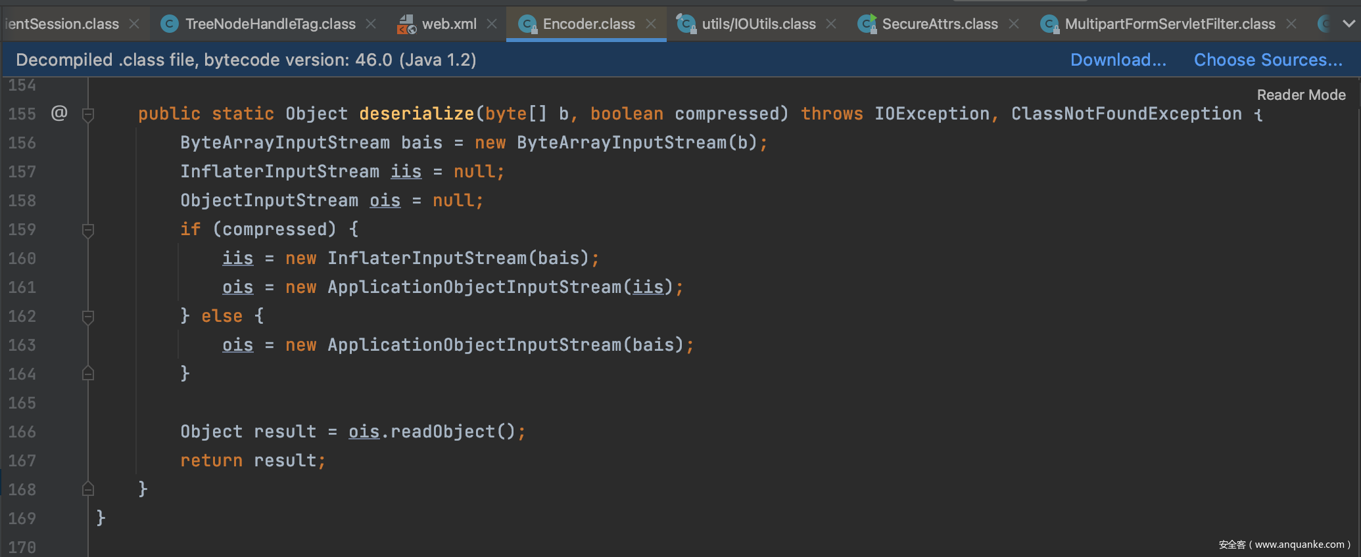Click the Choose Sources... link

[x=1268, y=60]
